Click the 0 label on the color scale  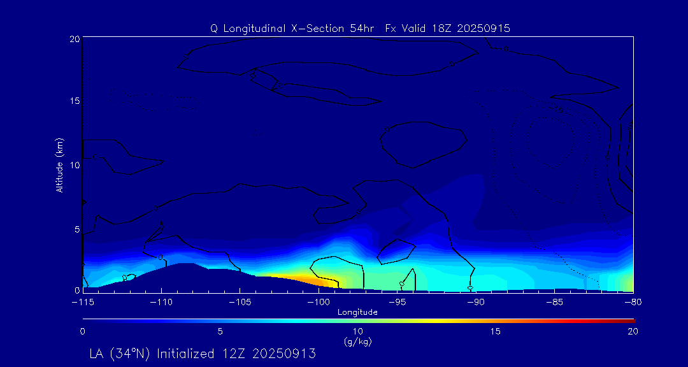click(x=82, y=331)
